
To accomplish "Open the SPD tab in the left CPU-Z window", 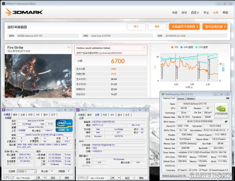I will click(38, 115).
